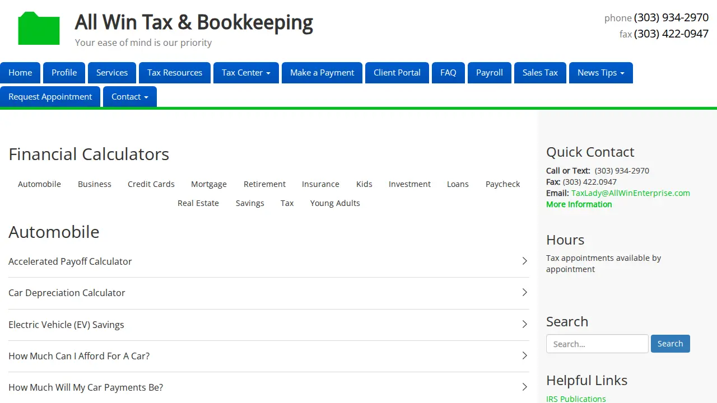Jump to the Tax category

287,203
